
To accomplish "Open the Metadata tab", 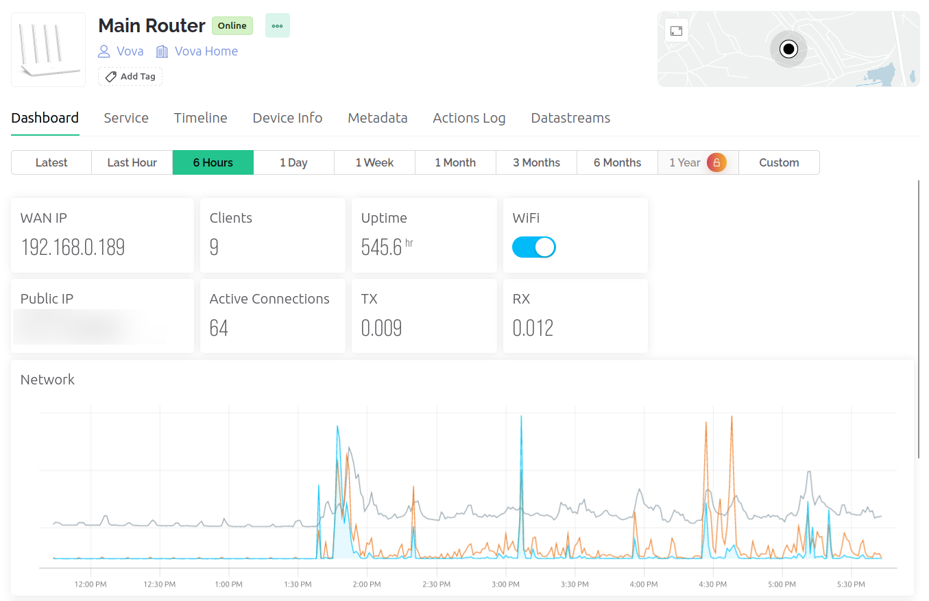I will 378,118.
